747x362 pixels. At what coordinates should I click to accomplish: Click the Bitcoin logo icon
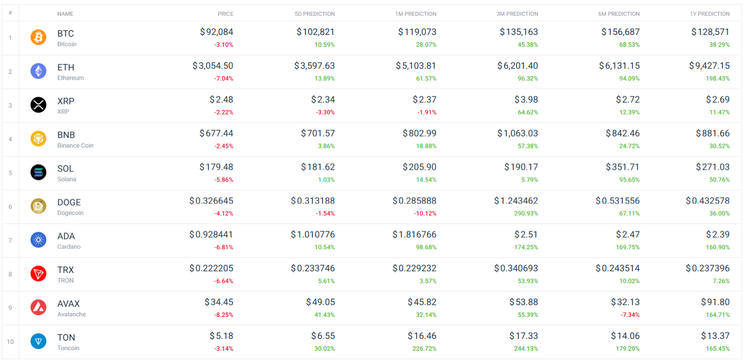(38, 37)
